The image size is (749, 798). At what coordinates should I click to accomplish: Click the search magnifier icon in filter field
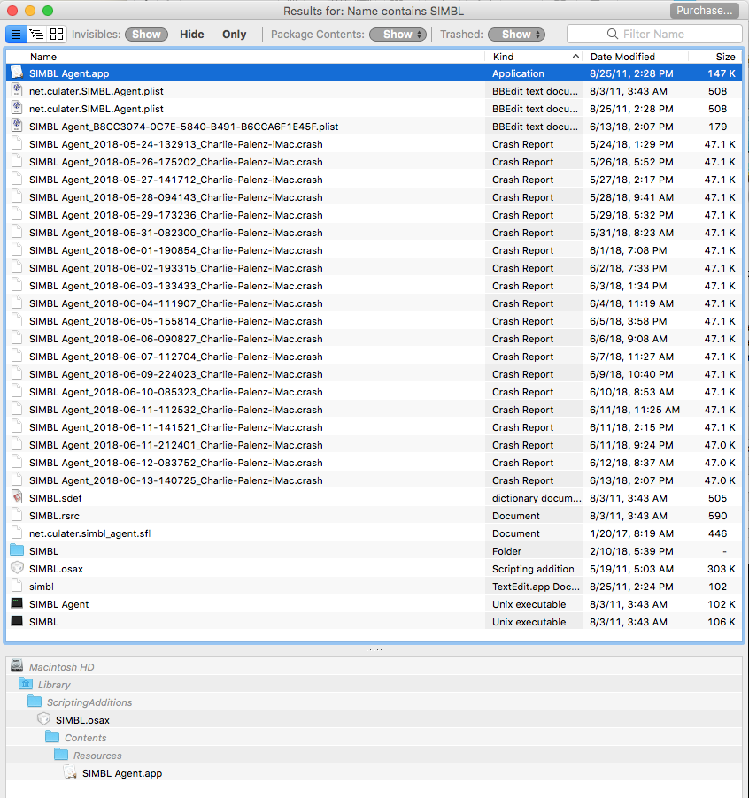613,35
